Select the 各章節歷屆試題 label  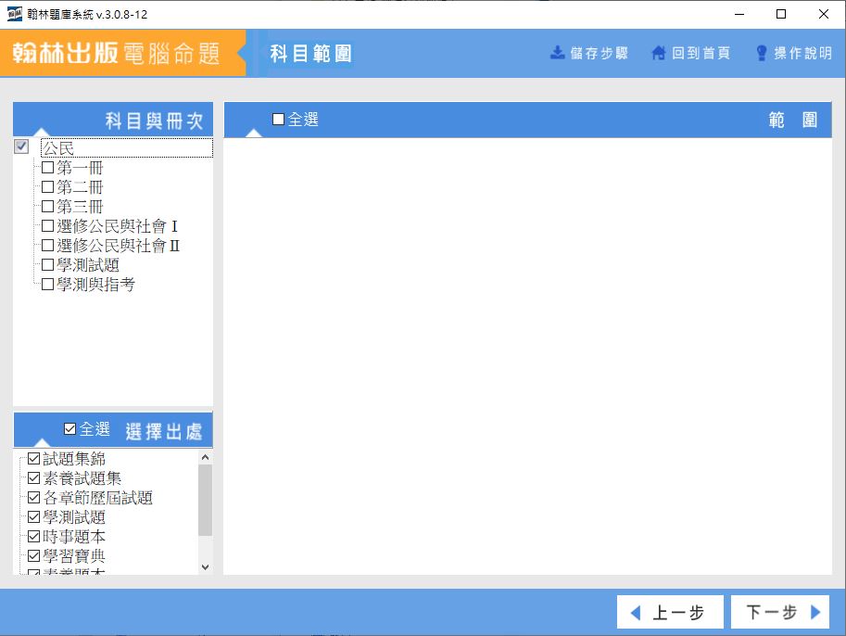point(97,498)
